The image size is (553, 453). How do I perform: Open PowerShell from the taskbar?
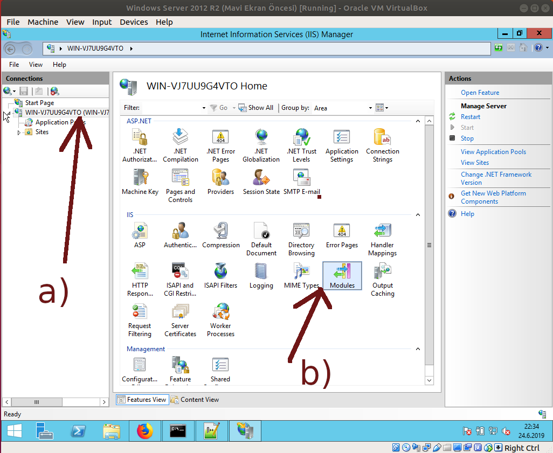(x=78, y=431)
